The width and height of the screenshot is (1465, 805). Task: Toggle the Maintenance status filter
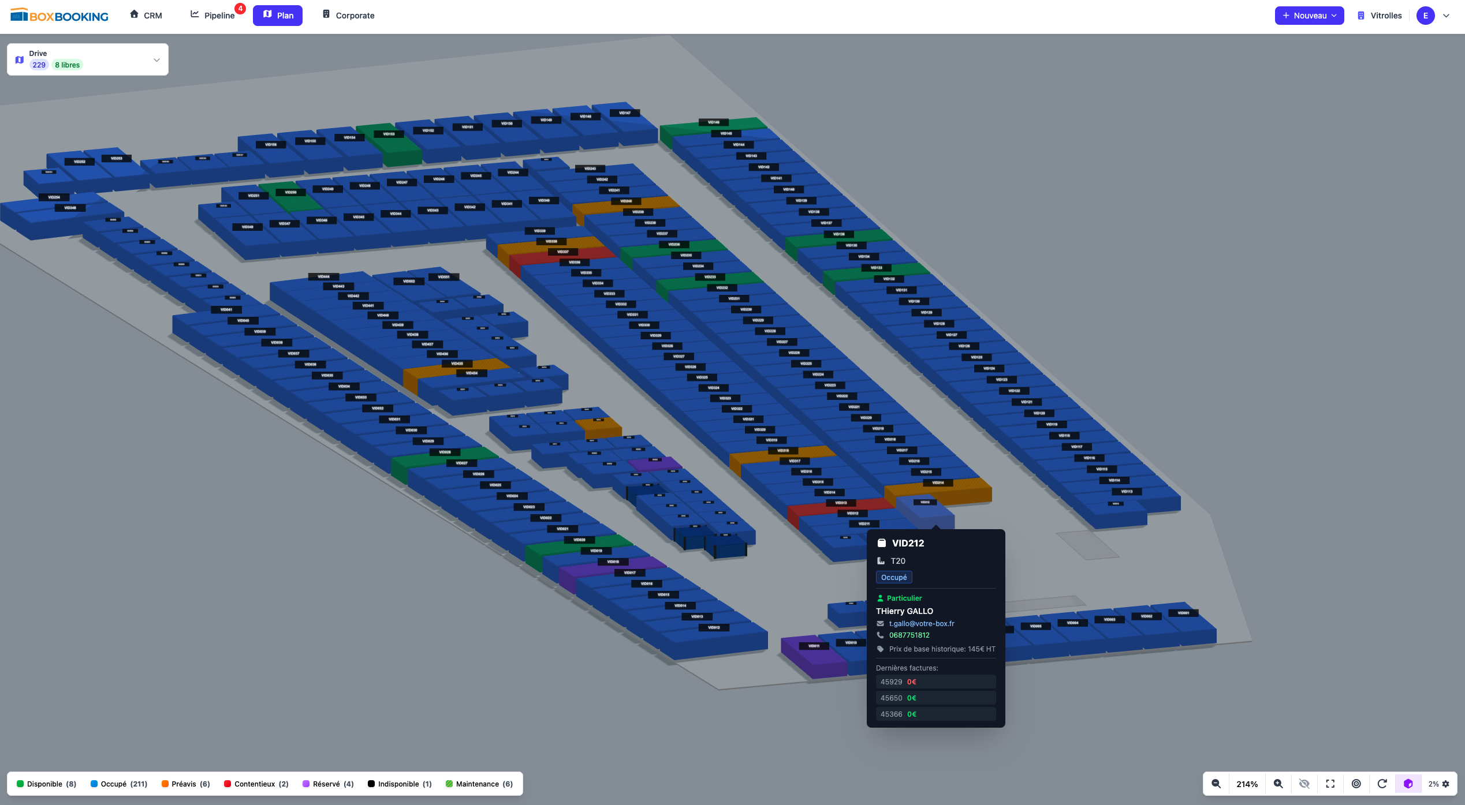[479, 784]
